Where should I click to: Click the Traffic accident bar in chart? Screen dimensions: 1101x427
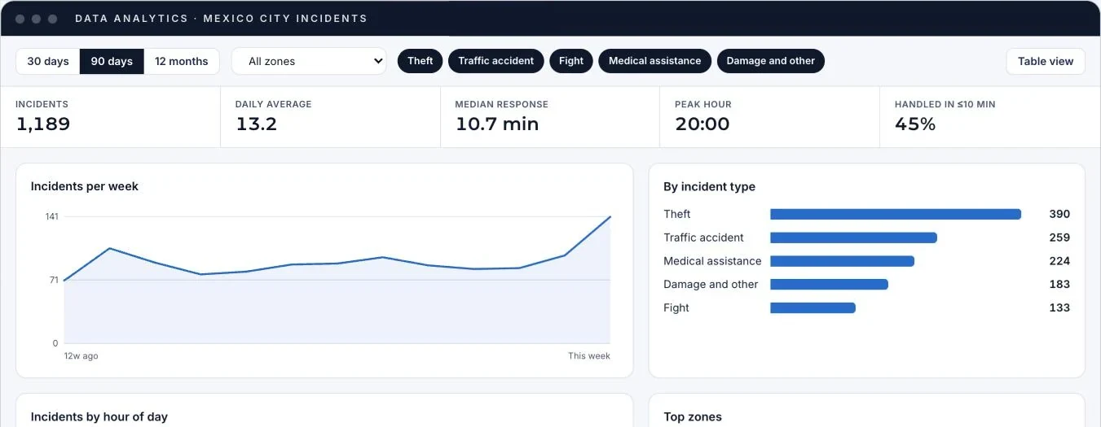tap(853, 237)
